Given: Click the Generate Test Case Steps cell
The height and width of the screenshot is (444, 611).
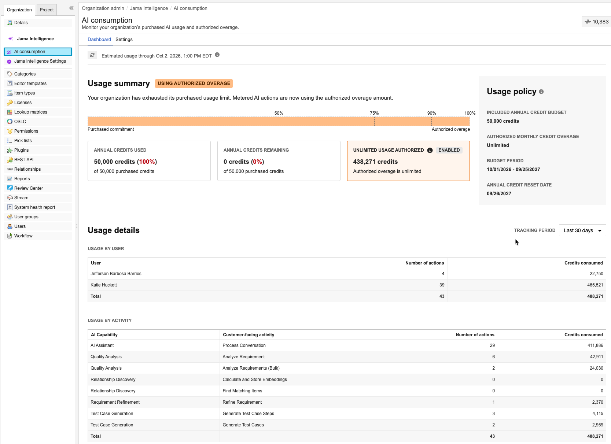Looking at the screenshot, I should [x=304, y=414].
